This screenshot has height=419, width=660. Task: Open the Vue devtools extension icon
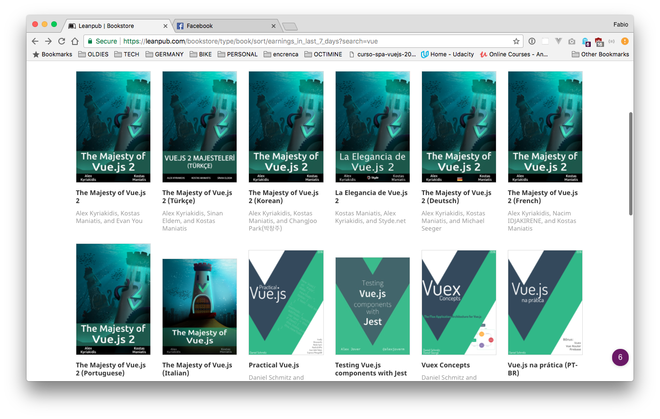click(559, 41)
